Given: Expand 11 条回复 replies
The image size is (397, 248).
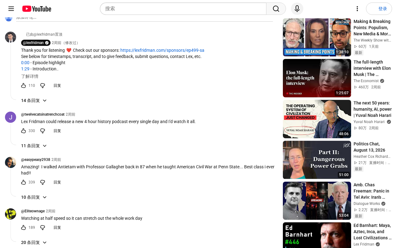Looking at the screenshot, I should (34, 146).
